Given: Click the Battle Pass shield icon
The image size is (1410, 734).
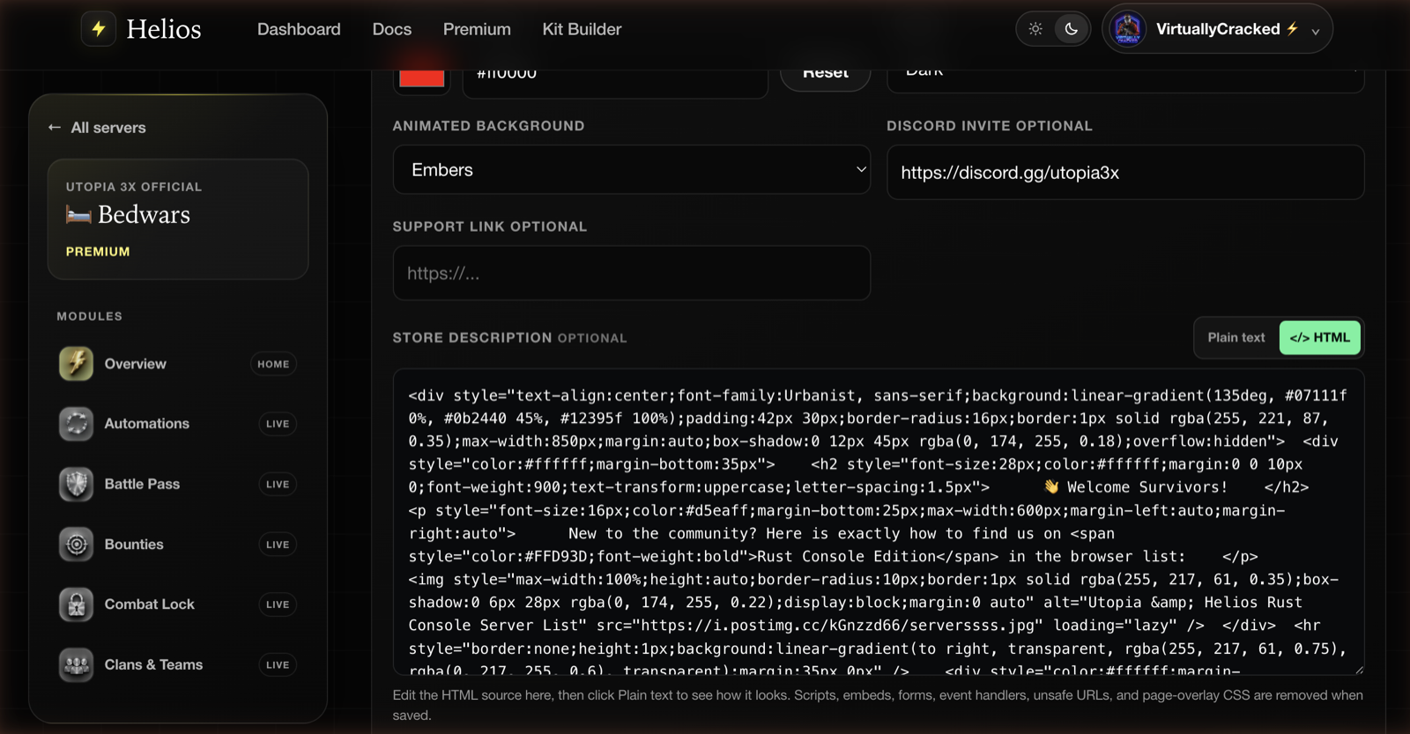Looking at the screenshot, I should point(77,484).
